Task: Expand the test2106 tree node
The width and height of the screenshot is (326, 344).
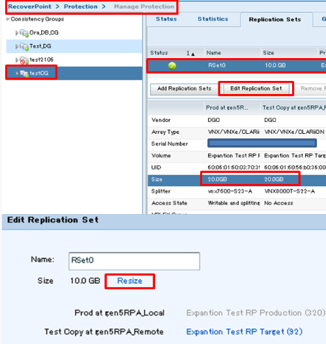Action: click(17, 60)
